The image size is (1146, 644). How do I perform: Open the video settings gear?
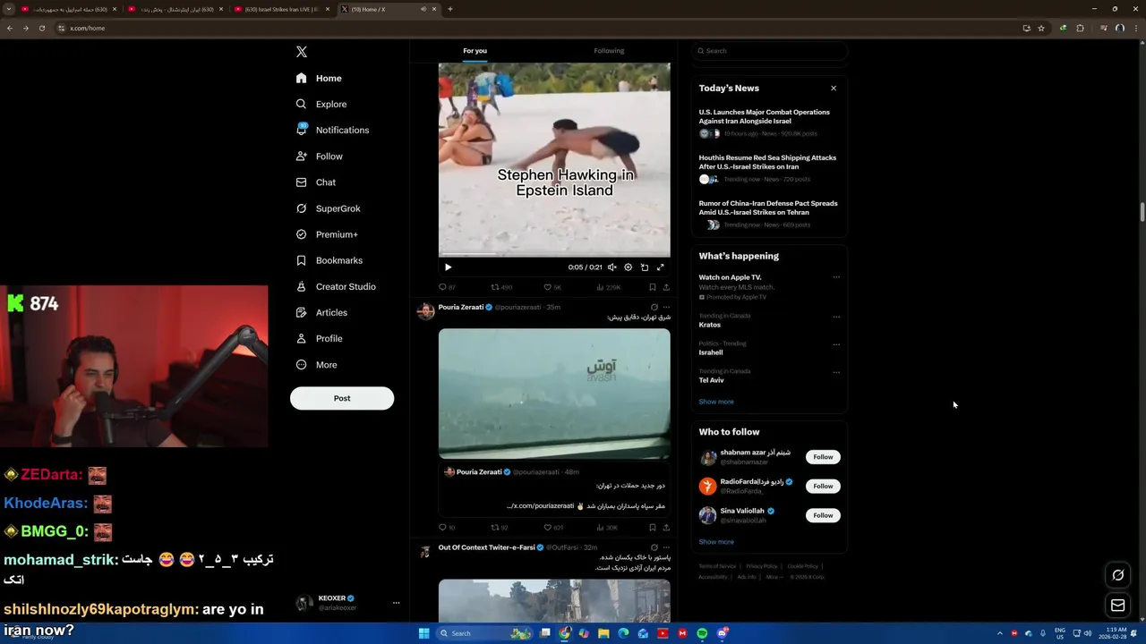(x=628, y=267)
